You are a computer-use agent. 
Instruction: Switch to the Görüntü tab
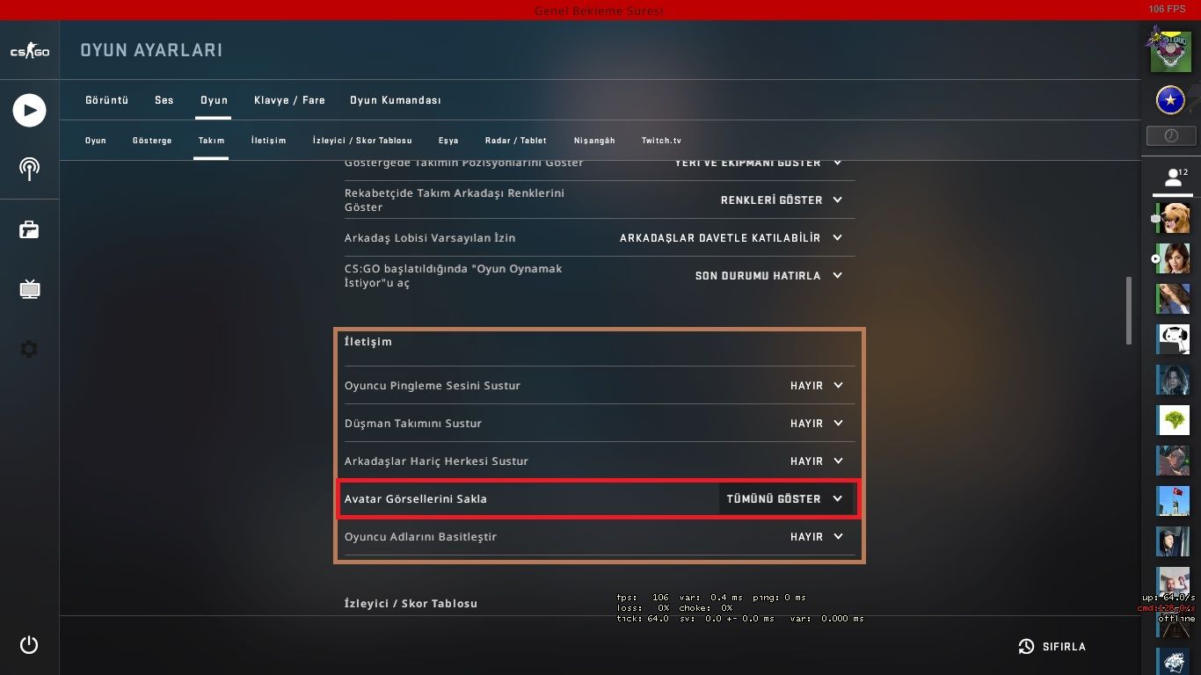[x=107, y=100]
